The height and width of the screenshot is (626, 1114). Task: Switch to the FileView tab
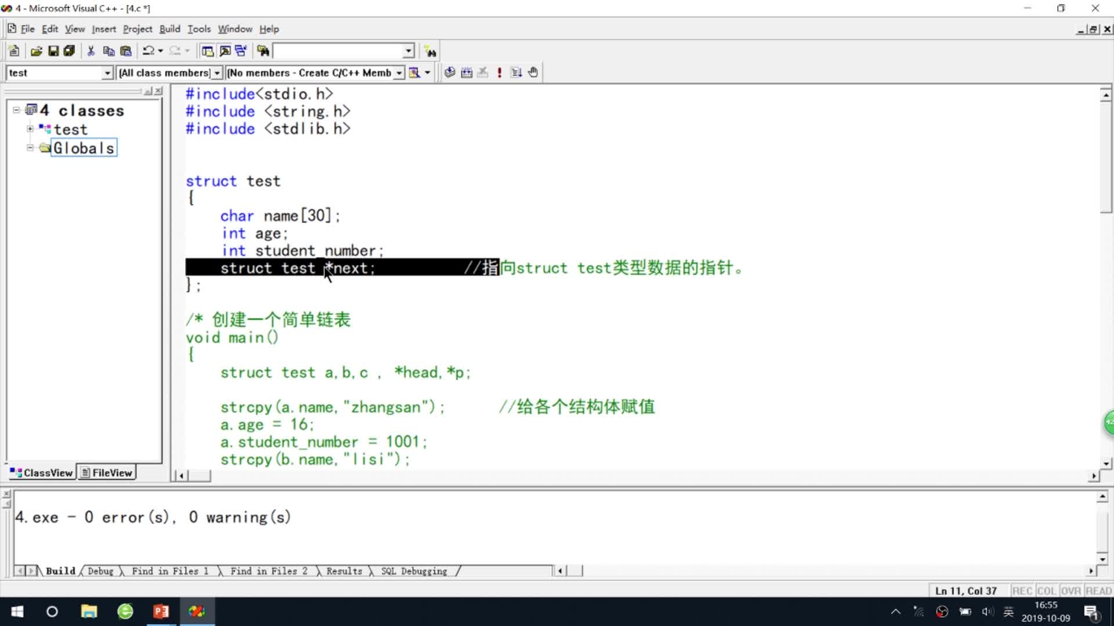click(x=107, y=472)
